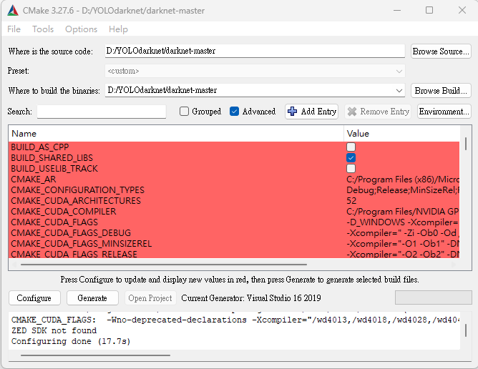
Task: Click the BUILD_SHARED_LIBS entry name
Action: (52, 158)
